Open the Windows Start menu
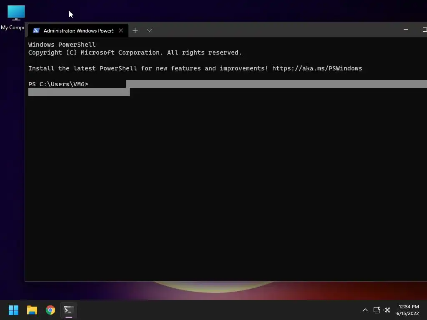Image resolution: width=427 pixels, height=320 pixels. tap(13, 310)
